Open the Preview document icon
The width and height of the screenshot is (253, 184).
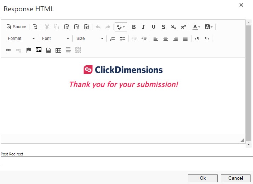35,27
